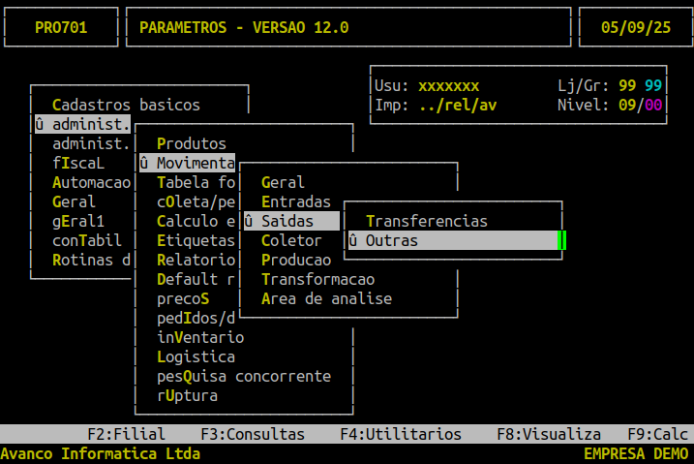Select Rotinas d entry in left menu
Screen dimensions: 694x464
(91, 260)
